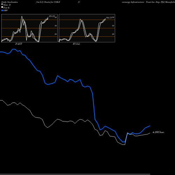This screenshot has width=175, height=175.
Task: Click the blue OBV legend swatch
Action: [x=2, y=10]
